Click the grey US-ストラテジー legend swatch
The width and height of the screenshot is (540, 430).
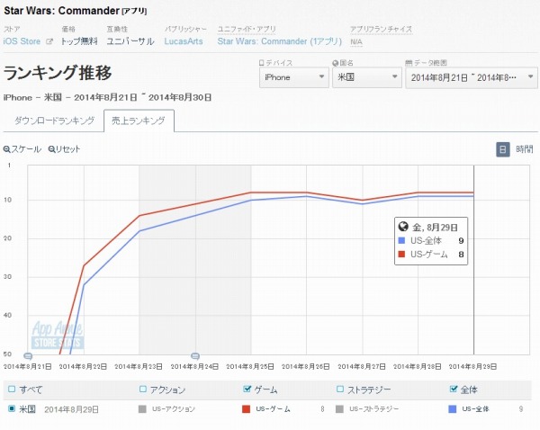[339, 409]
